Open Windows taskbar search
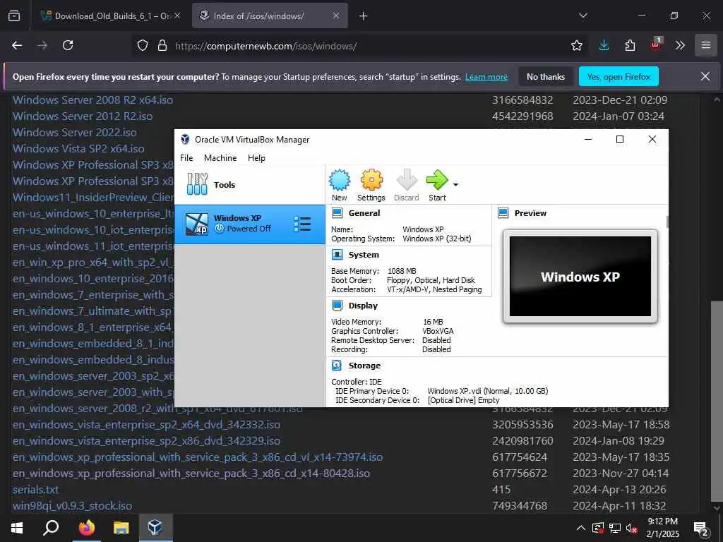Viewport: 723px width, 542px height. coord(51,528)
